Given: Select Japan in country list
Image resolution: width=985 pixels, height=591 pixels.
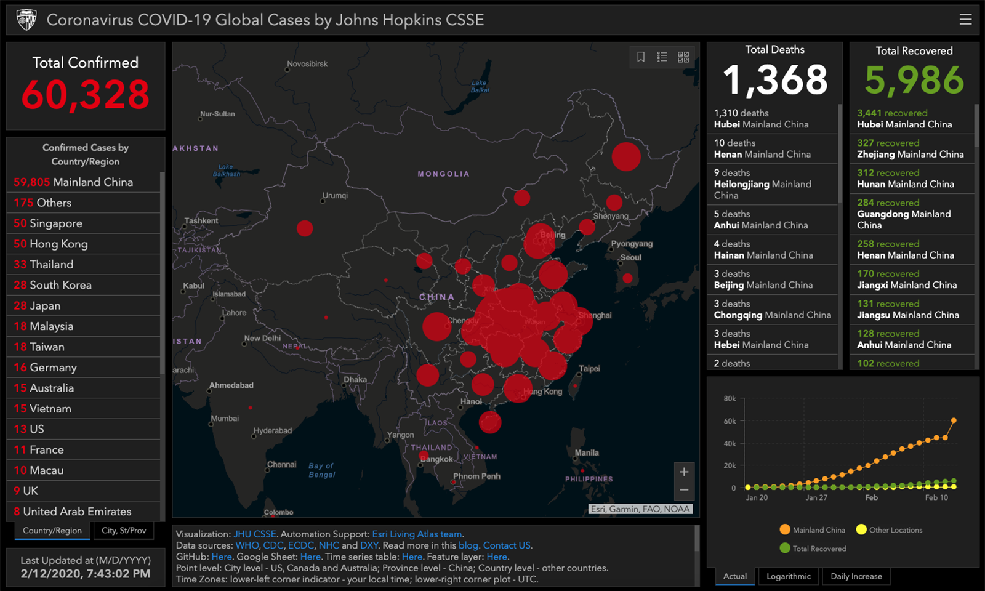Looking at the screenshot, I should click(x=83, y=306).
